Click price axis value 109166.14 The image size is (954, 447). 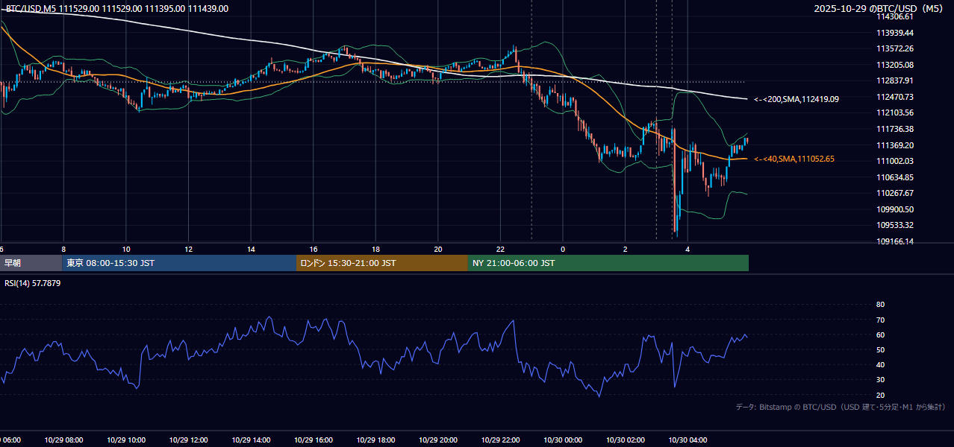[895, 241]
